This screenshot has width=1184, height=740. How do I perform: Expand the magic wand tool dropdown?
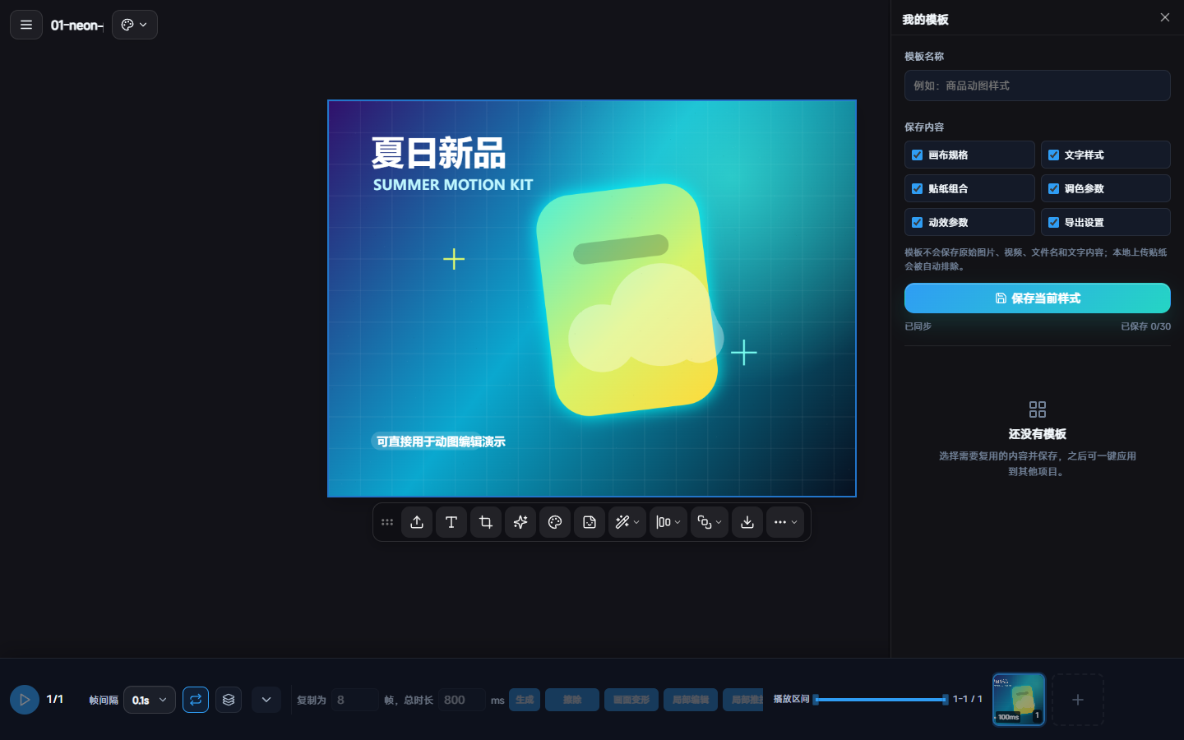click(627, 522)
